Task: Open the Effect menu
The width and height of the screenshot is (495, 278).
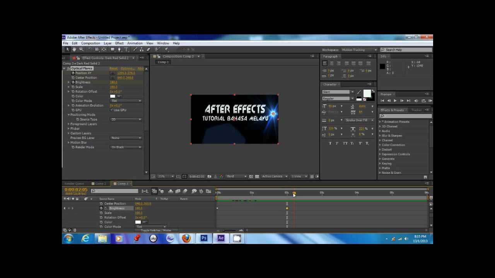Action: (x=119, y=43)
